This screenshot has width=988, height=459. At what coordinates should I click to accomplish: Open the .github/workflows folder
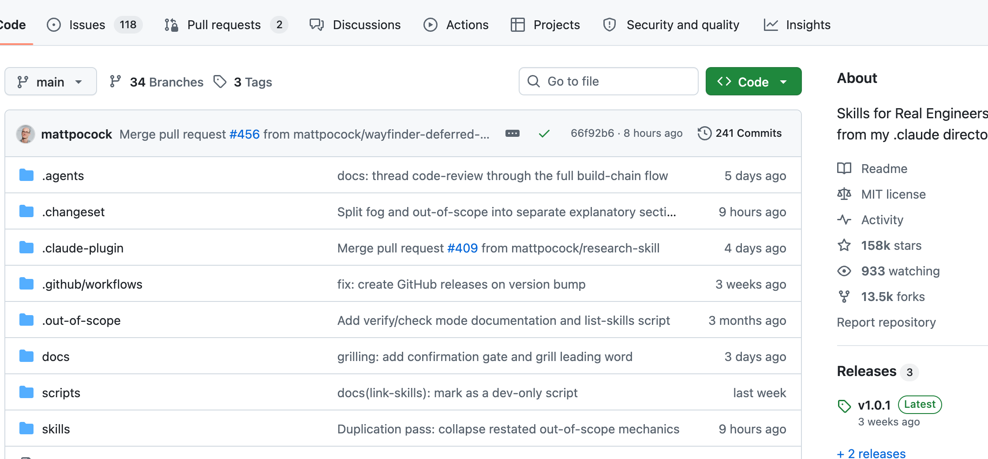tap(92, 284)
